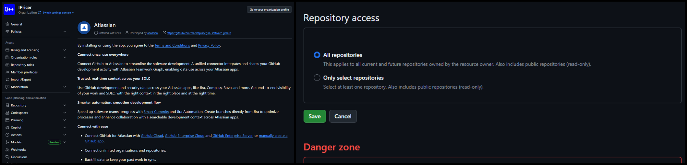
Task: Expand Organization roles chevron
Action: [65, 58]
